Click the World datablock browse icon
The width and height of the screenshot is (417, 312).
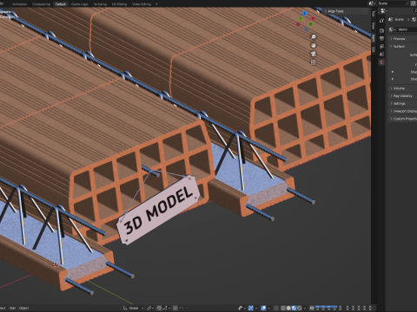[392, 29]
